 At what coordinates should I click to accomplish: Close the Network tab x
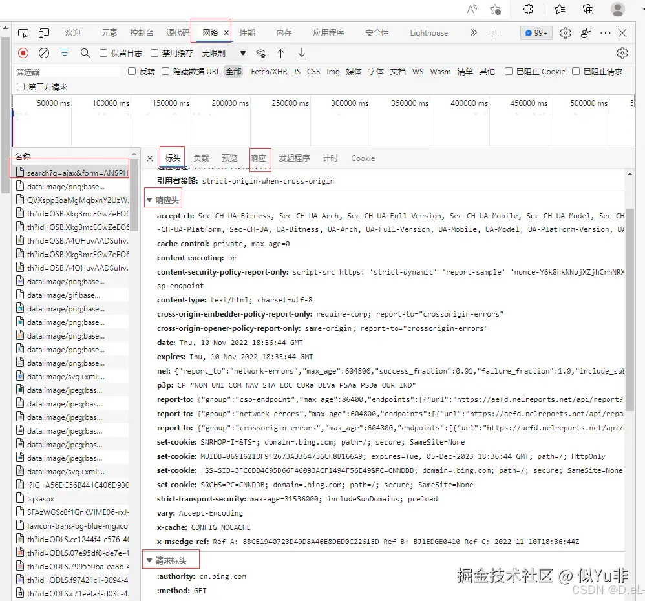[x=226, y=33]
